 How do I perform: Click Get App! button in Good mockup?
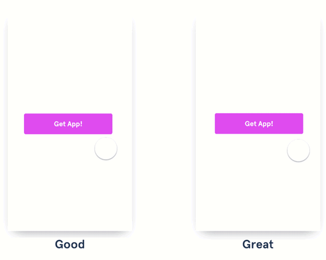[68, 124]
